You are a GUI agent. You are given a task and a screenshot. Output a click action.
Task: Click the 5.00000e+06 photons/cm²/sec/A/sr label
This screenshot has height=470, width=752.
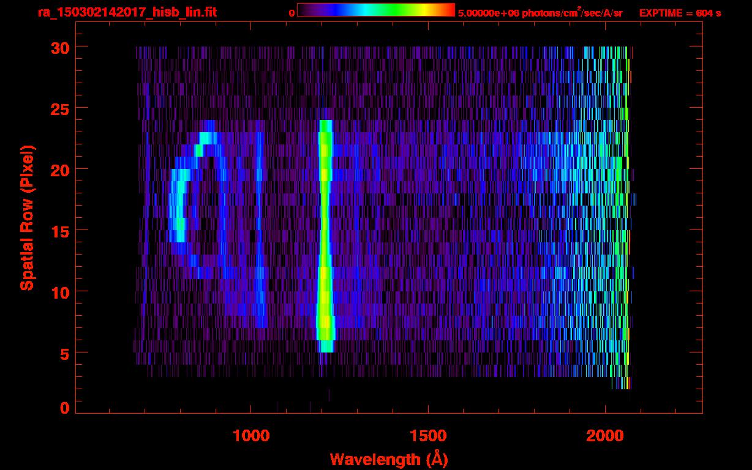tap(540, 13)
